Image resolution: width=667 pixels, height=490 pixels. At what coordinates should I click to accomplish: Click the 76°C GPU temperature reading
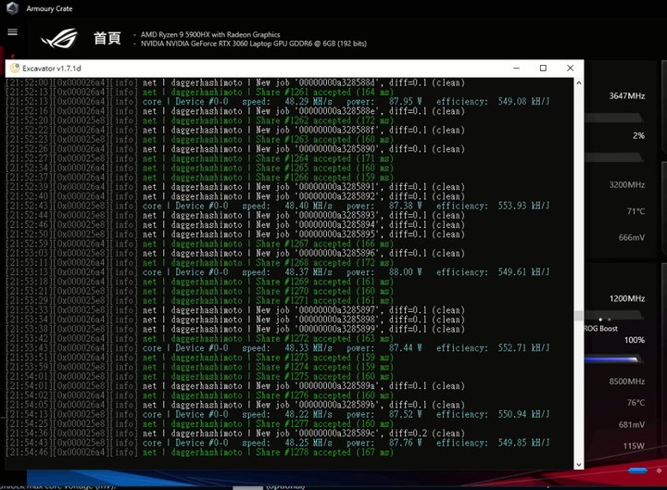[x=636, y=402]
